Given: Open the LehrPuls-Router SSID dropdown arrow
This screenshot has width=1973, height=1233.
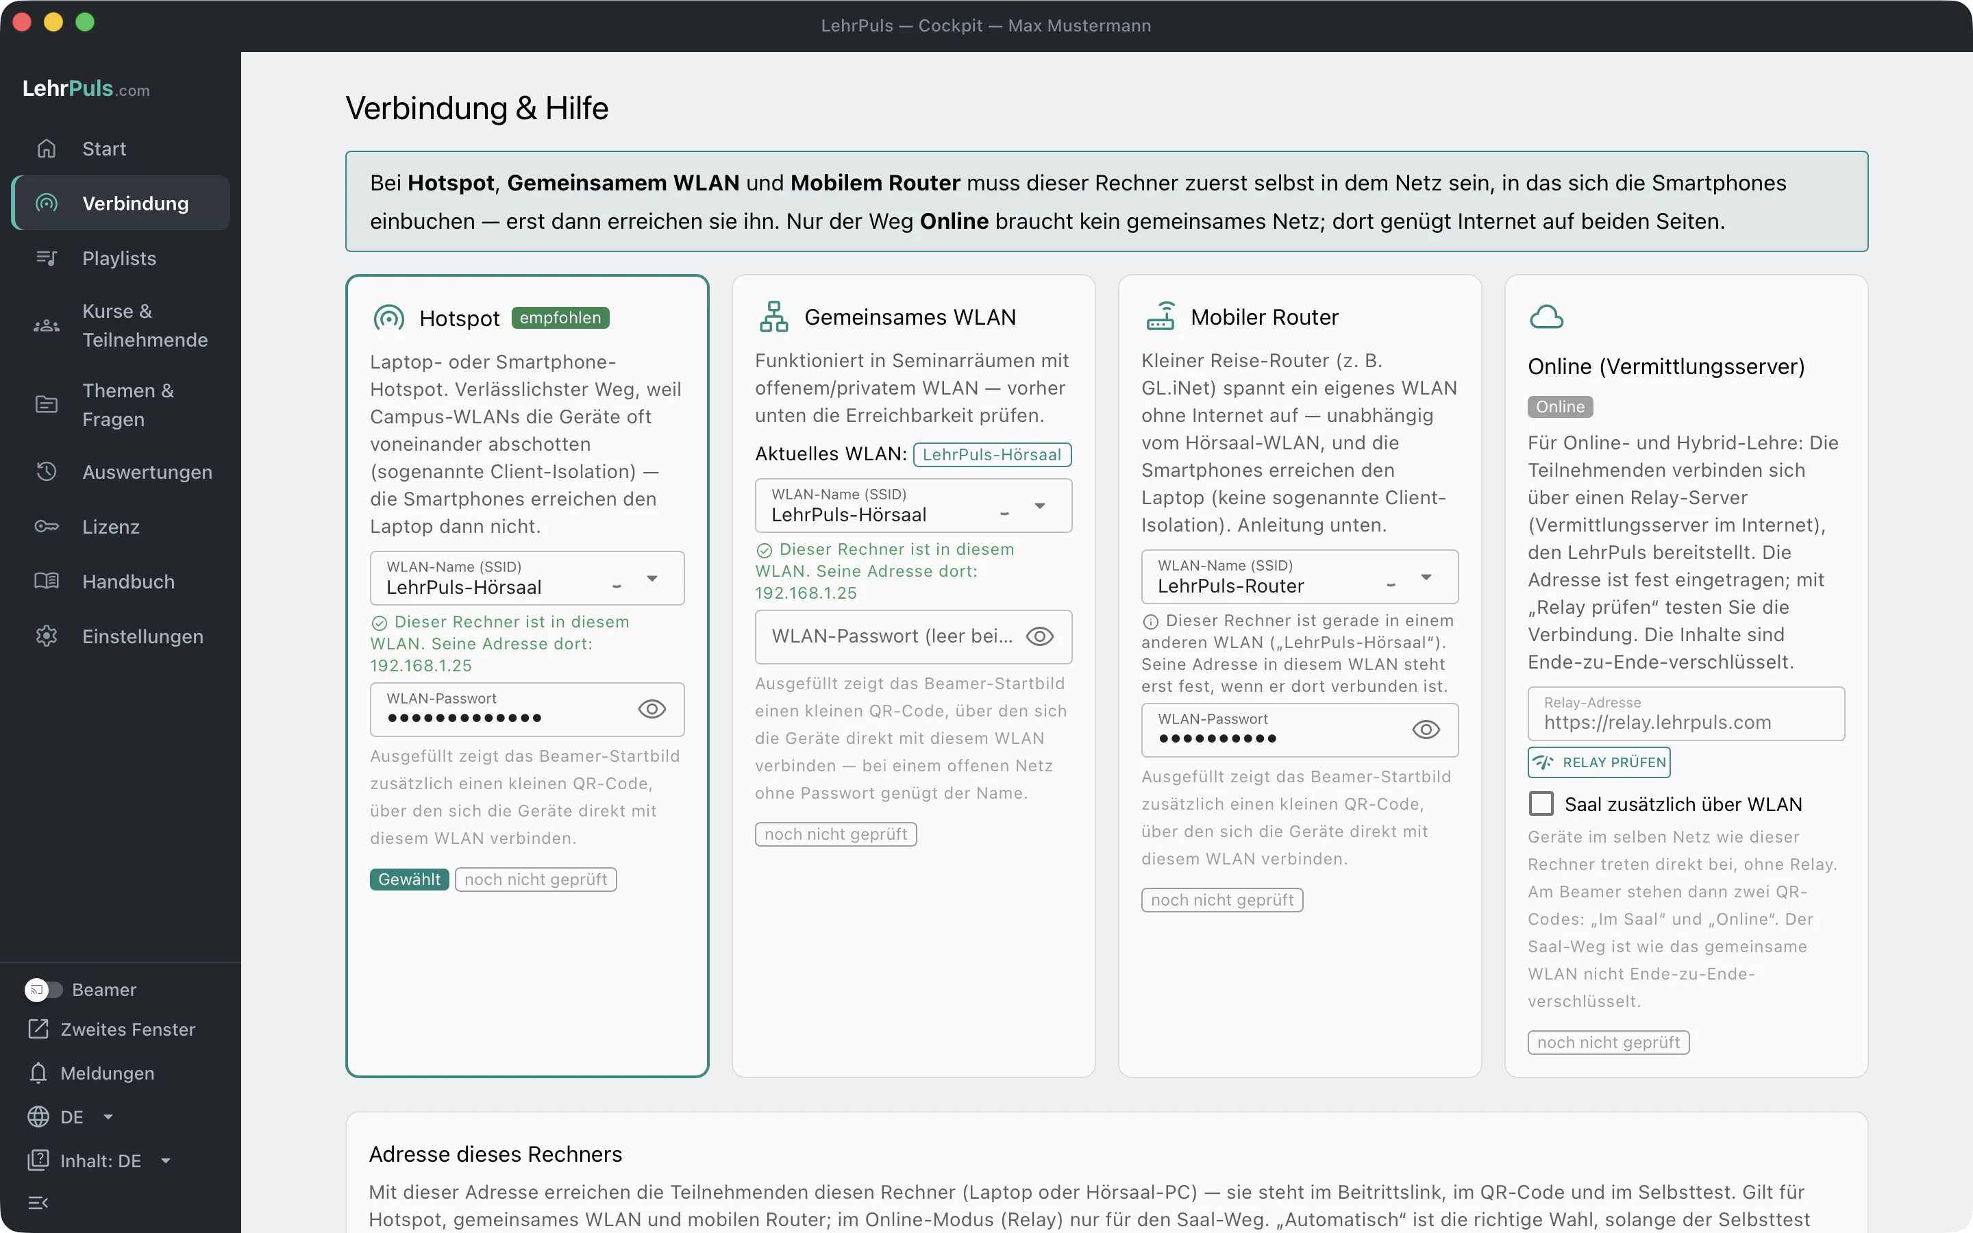Looking at the screenshot, I should pos(1426,577).
